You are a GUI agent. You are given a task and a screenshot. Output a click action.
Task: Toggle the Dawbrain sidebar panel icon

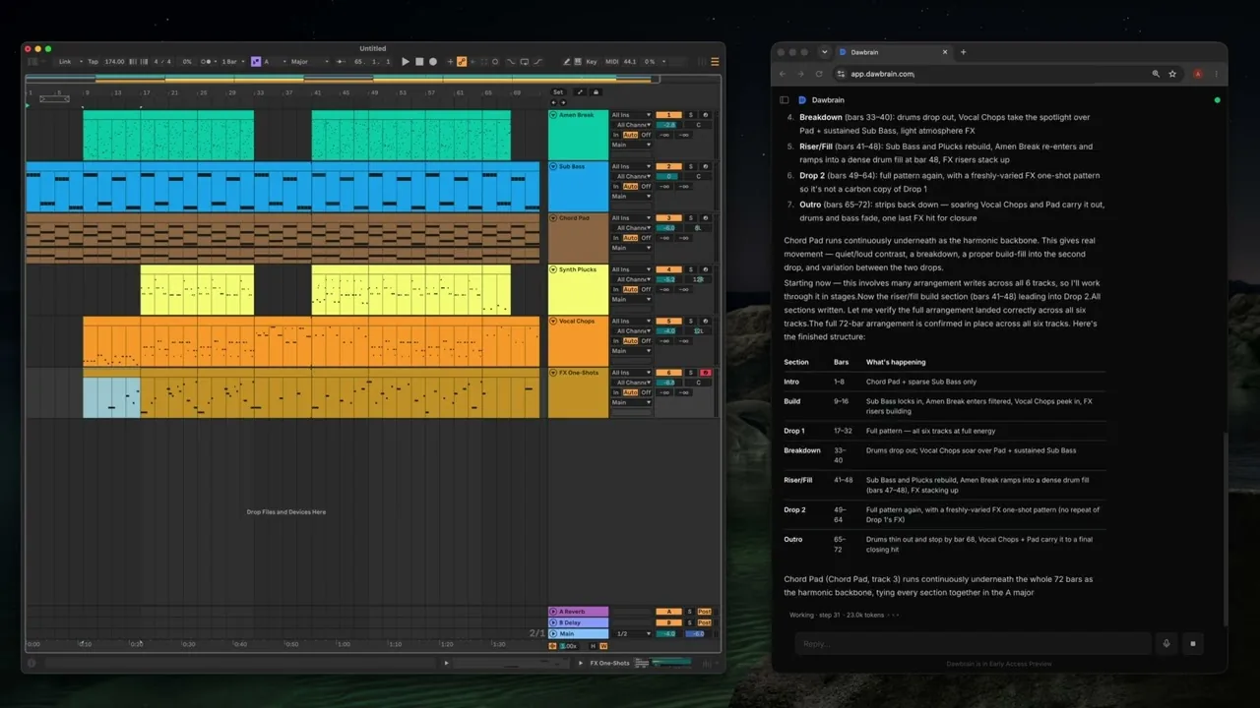(x=785, y=99)
